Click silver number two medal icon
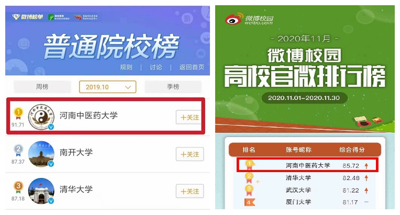Screen dimensions: 400x215 (18, 150)
